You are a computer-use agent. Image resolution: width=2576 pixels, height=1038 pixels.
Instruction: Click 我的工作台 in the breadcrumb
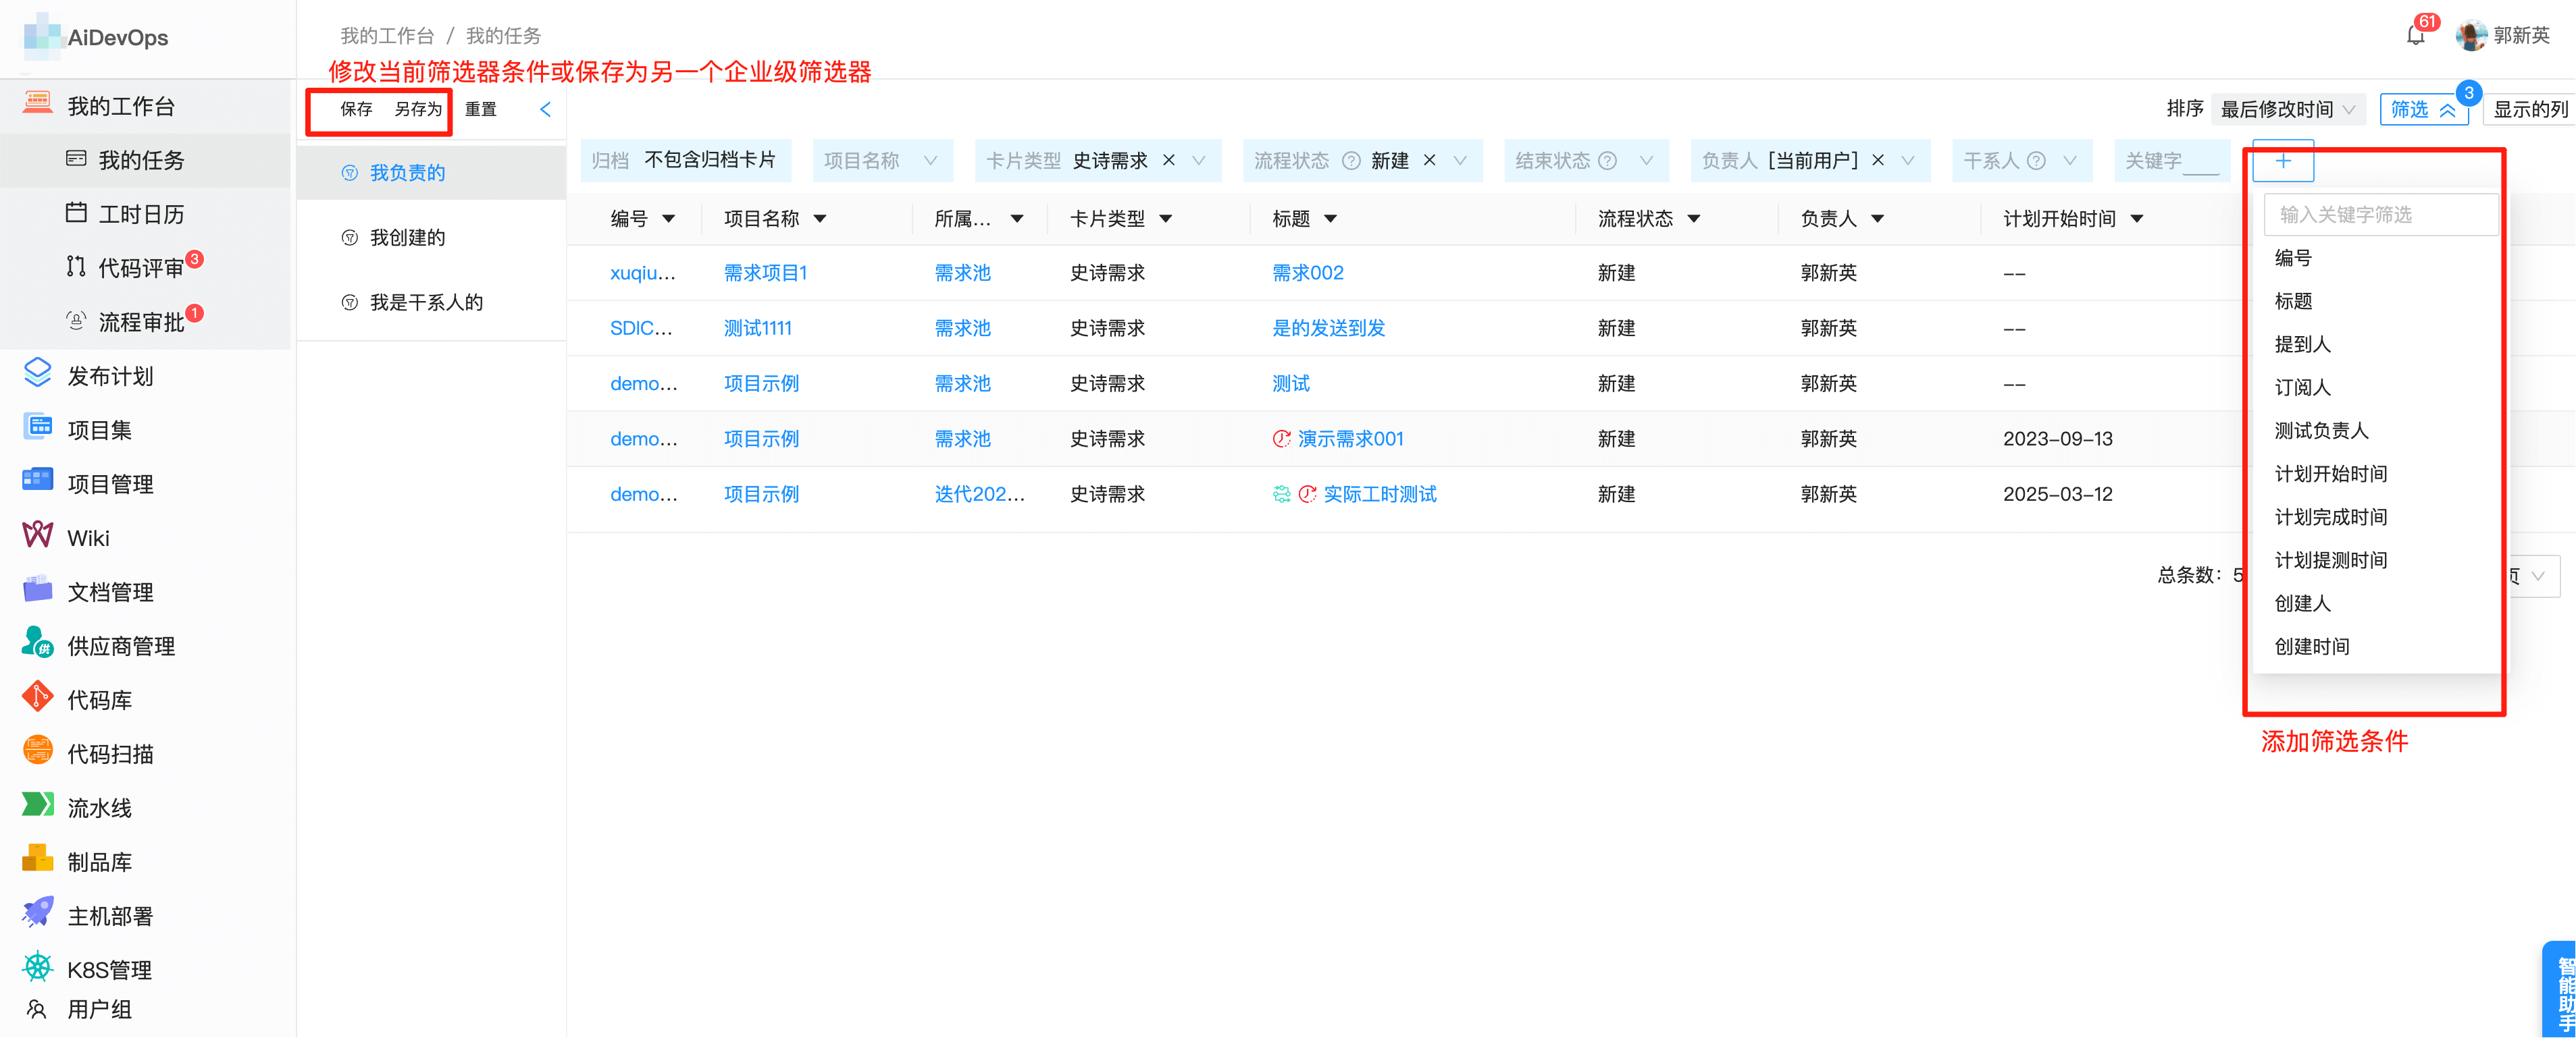(388, 35)
